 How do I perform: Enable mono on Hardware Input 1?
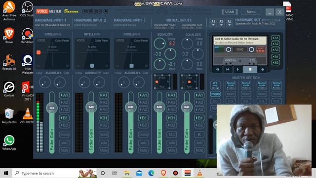point(64,134)
